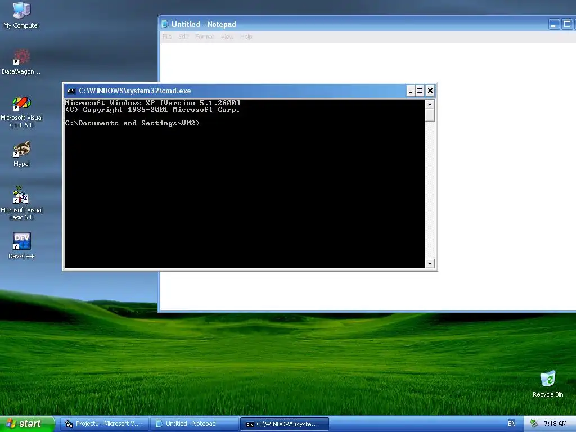Select the Mypal browser shortcut
Viewport: 576px width, 432px height.
pyautogui.click(x=21, y=154)
